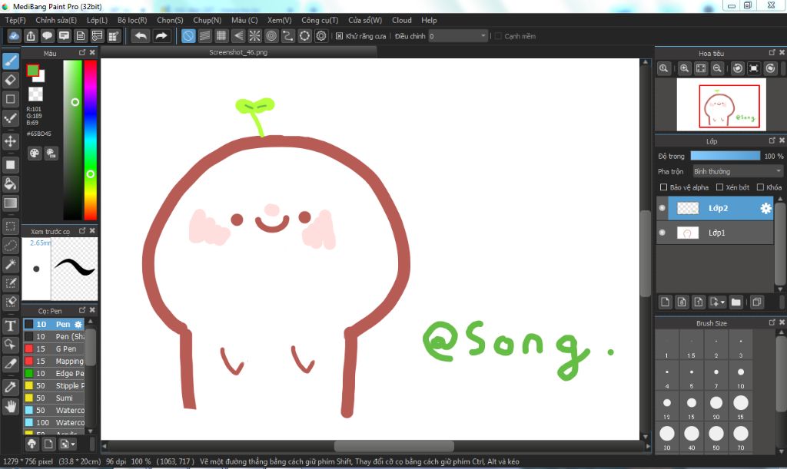Pick the Eyedropper tool
Image resolution: width=787 pixels, height=469 pixels.
tap(11, 387)
